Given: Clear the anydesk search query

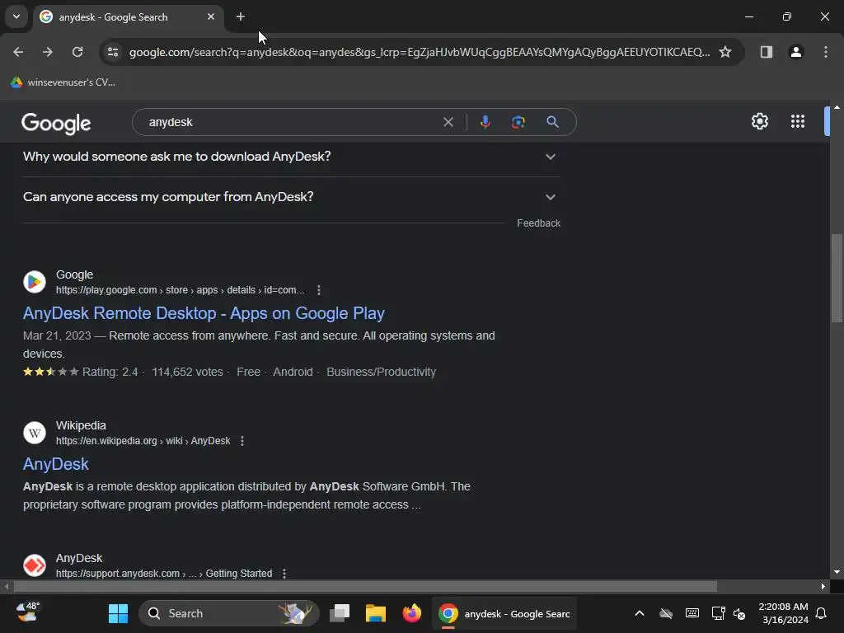Looking at the screenshot, I should [448, 122].
